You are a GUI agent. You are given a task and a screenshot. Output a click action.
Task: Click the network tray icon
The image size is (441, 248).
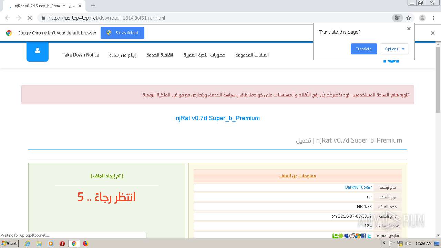(x=400, y=244)
